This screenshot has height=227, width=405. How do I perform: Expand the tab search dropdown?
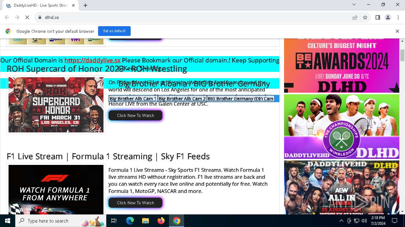354,4
